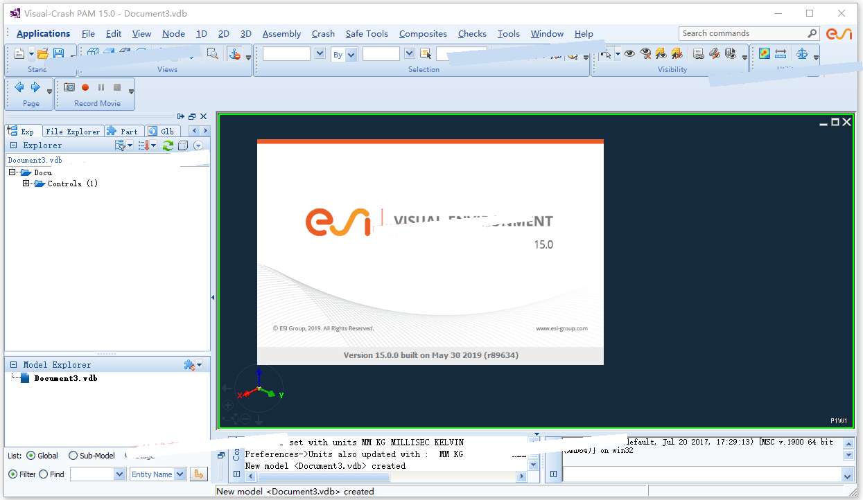Open the By selection dropdown
863x500 pixels.
351,54
